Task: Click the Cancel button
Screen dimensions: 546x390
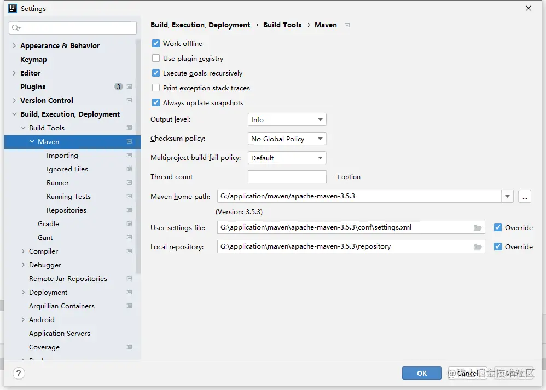Action: pos(467,373)
